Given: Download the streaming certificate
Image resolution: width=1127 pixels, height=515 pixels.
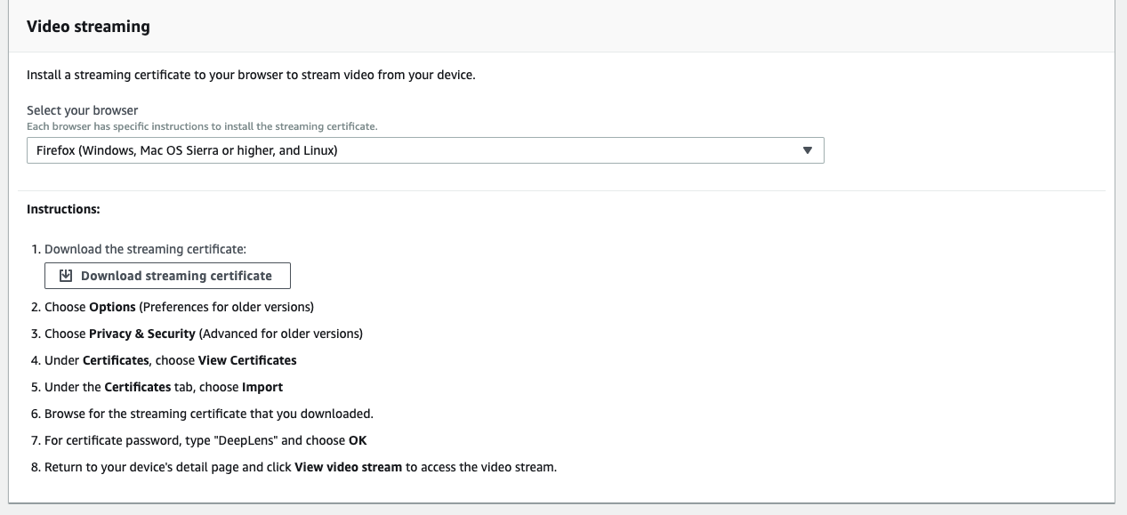Looking at the screenshot, I should point(167,276).
